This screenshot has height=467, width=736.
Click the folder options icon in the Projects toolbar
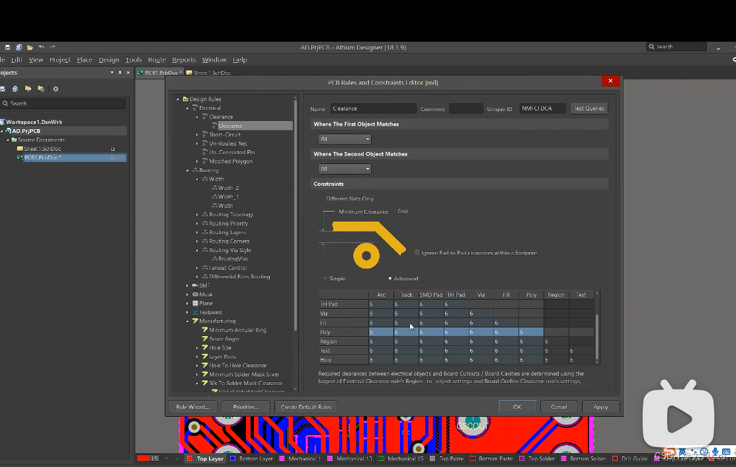[x=41, y=89]
